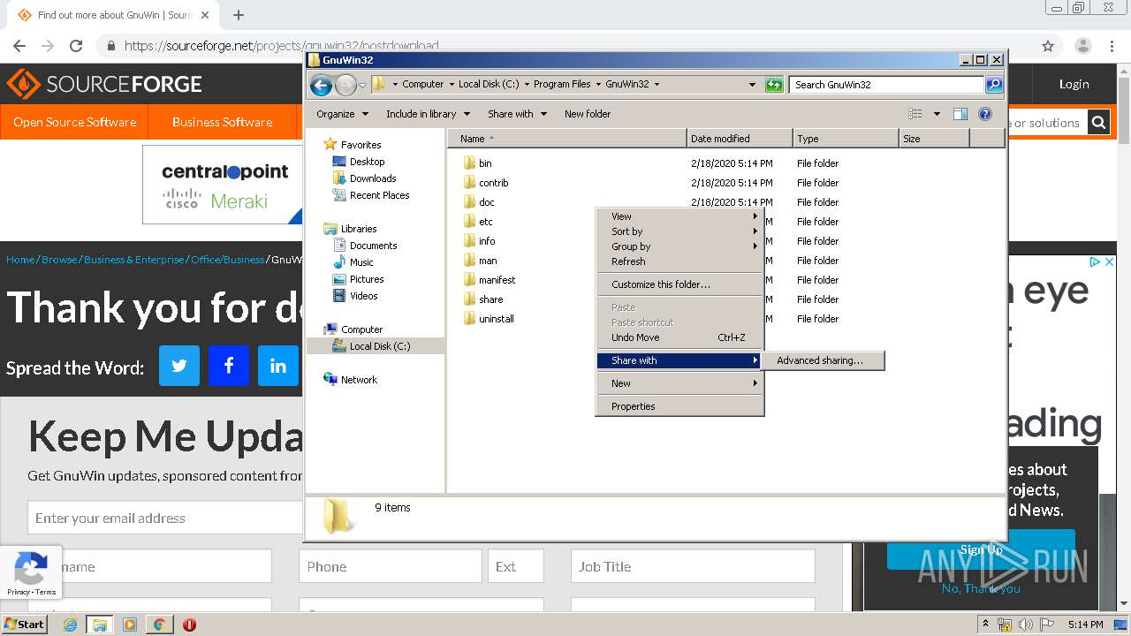Image resolution: width=1131 pixels, height=636 pixels.
Task: Expand the Sort by submenu
Action: [x=679, y=231]
